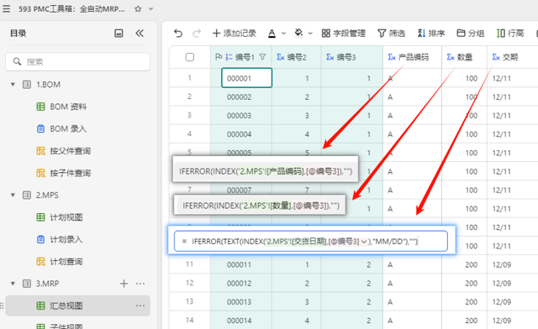Image resolution: width=538 pixels, height=329 pixels.
Task: Collapse the 2.MPS tree group
Action: point(13,195)
